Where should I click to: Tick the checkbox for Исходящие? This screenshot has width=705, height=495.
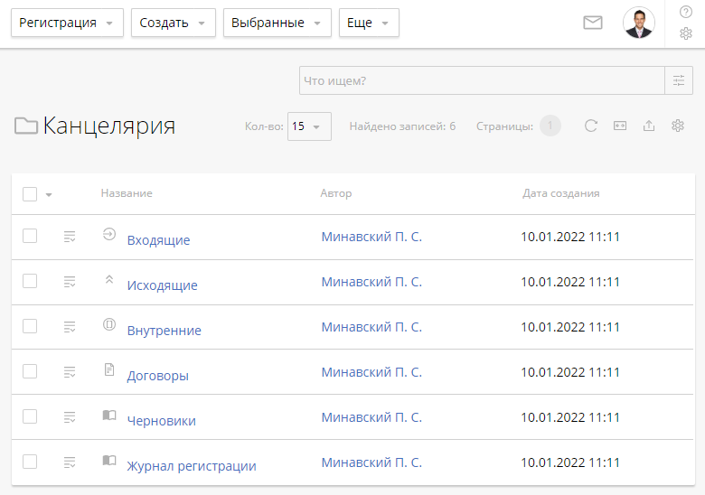(30, 281)
